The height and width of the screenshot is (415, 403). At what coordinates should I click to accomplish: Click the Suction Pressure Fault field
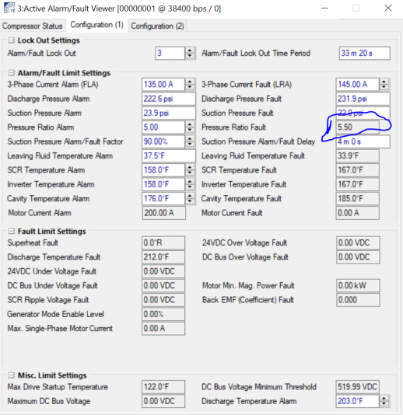363,113
